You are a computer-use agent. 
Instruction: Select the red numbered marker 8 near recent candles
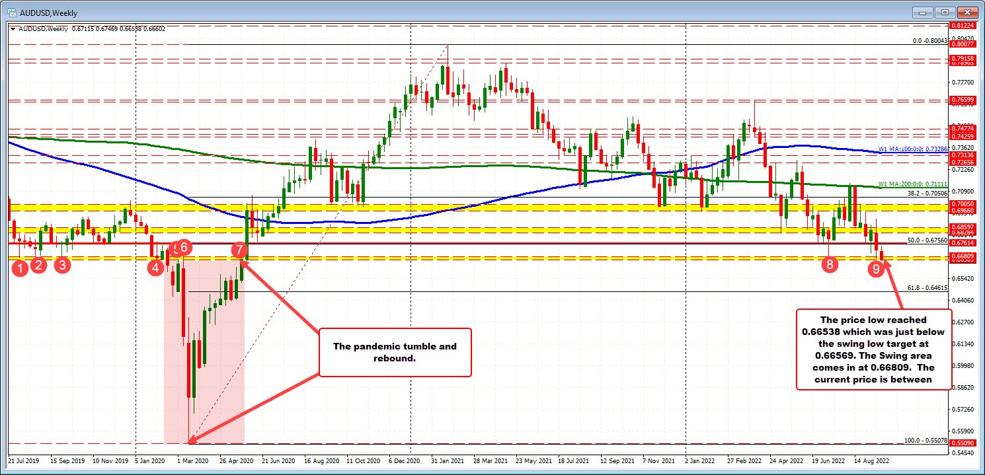pos(829,266)
